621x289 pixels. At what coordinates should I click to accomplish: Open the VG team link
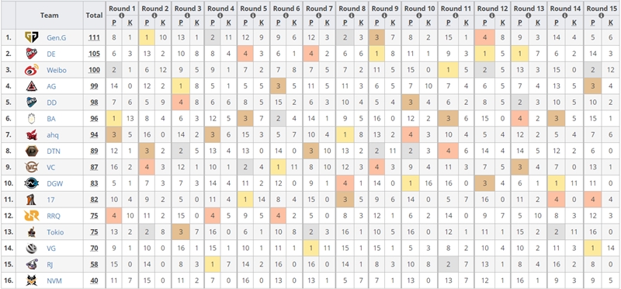[x=51, y=249]
